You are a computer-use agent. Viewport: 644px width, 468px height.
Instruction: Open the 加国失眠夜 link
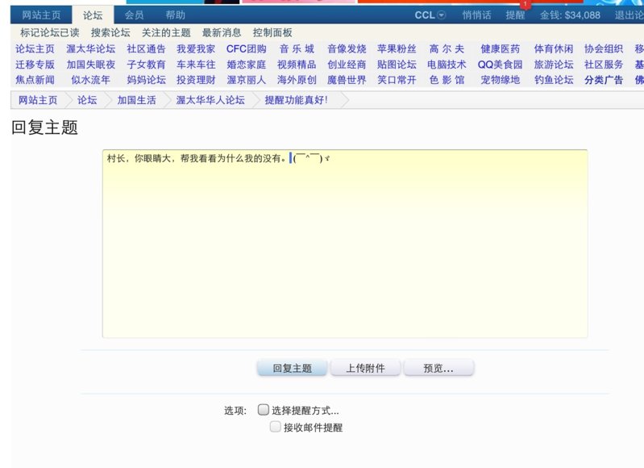[91, 65]
